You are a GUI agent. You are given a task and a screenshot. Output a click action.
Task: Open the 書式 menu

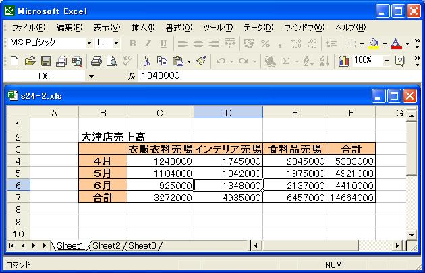179,28
